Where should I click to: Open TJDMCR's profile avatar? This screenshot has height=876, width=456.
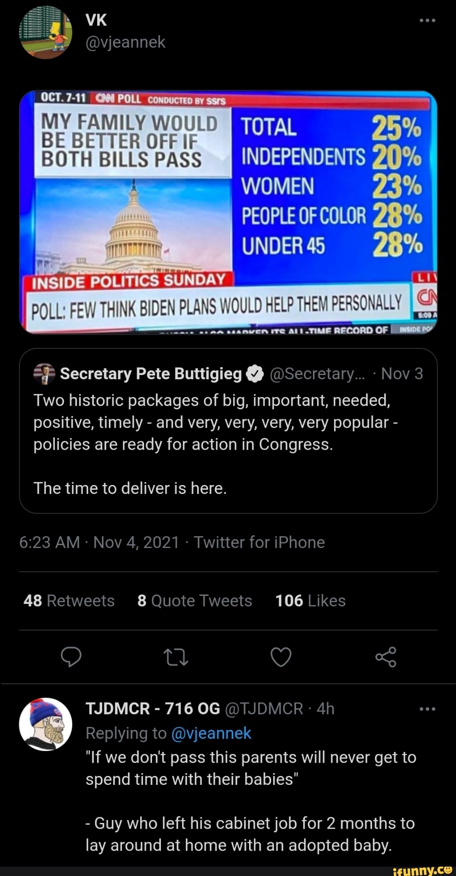46,724
